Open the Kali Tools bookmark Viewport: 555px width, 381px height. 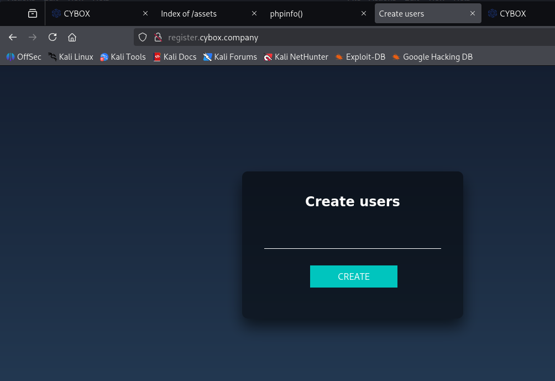click(x=123, y=56)
